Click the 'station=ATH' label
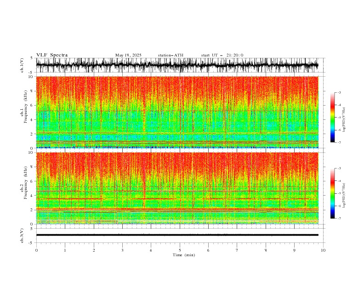The width and height of the screenshot is (364, 281). point(171,55)
